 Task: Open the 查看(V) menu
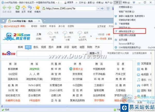[91, 3]
